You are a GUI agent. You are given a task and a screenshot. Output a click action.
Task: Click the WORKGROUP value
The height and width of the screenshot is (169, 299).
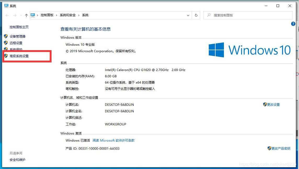coord(115,124)
